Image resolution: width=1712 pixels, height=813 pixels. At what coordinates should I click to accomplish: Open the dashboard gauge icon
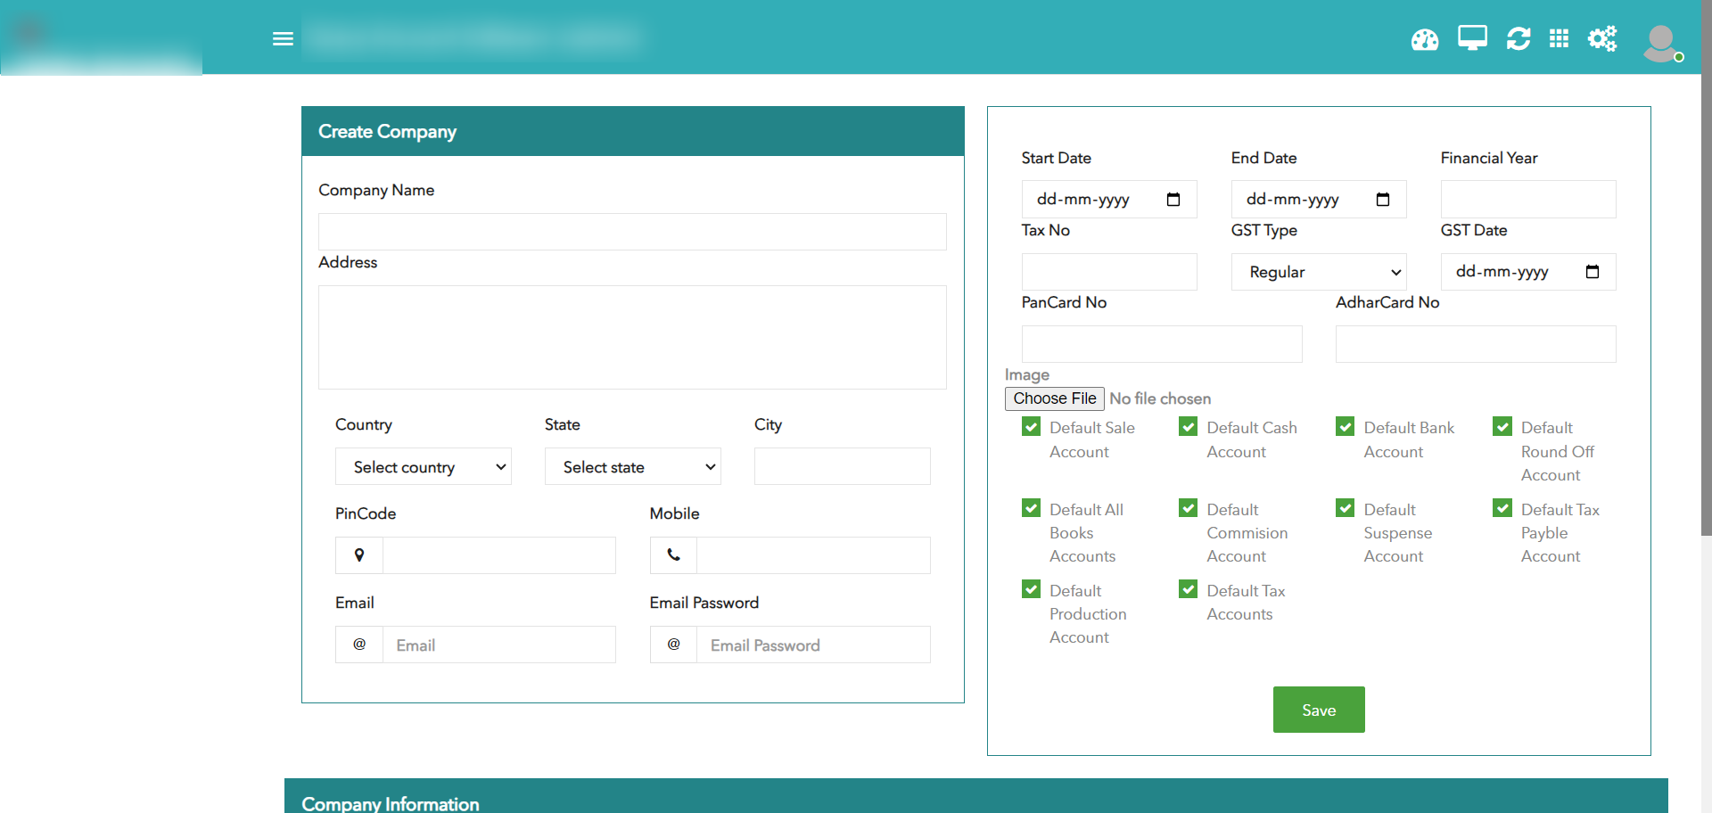click(1424, 39)
